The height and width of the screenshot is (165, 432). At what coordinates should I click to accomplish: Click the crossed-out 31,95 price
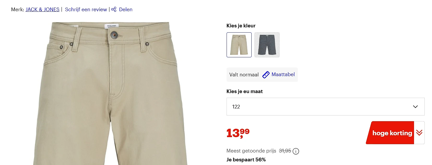point(285,151)
